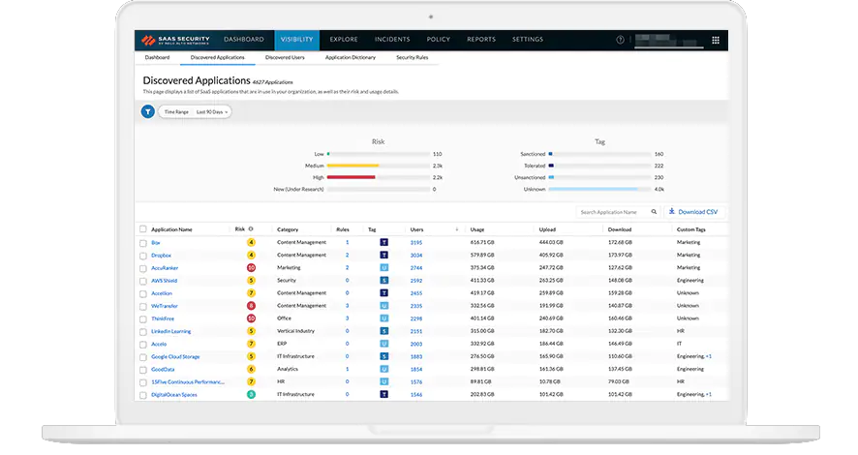This screenshot has width=858, height=455.
Task: Open the Box application link
Action: pos(155,243)
